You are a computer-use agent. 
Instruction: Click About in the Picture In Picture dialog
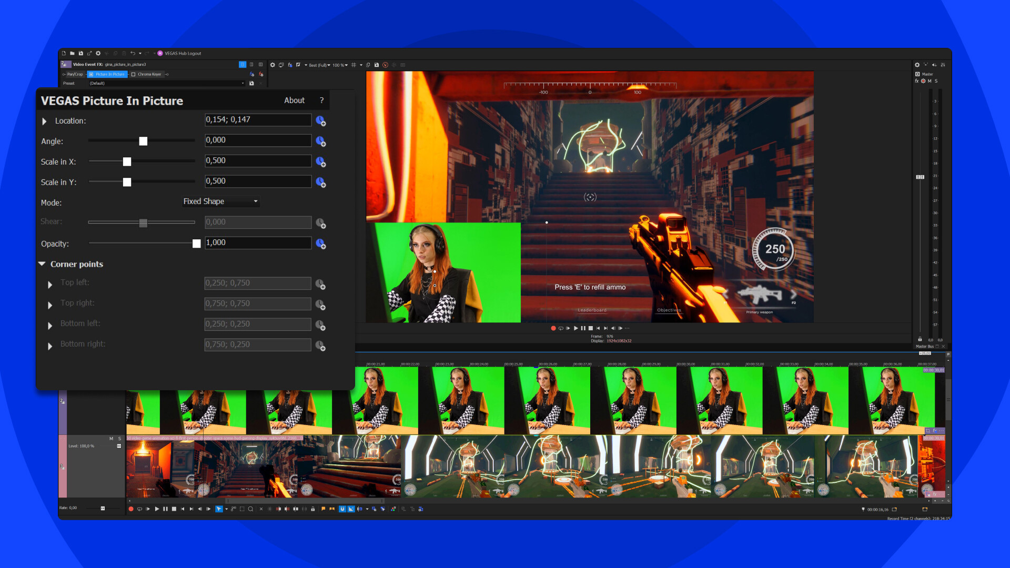(294, 100)
